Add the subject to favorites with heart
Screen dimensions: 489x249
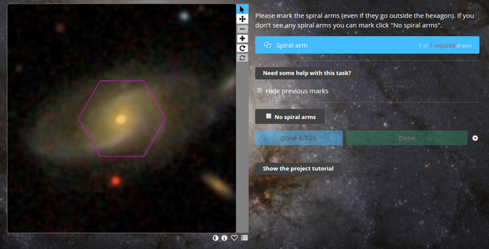(234, 238)
